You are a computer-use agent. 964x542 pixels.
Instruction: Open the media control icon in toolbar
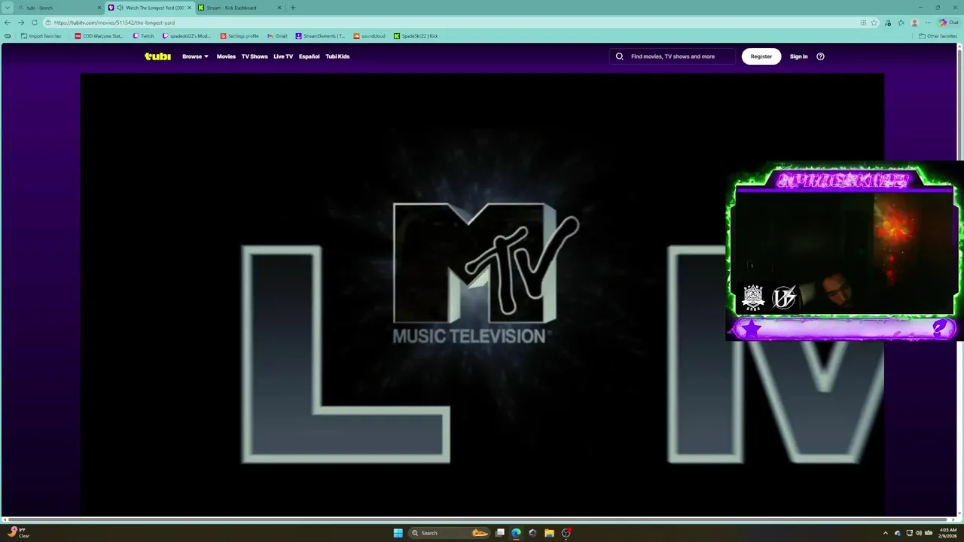[x=889, y=23]
